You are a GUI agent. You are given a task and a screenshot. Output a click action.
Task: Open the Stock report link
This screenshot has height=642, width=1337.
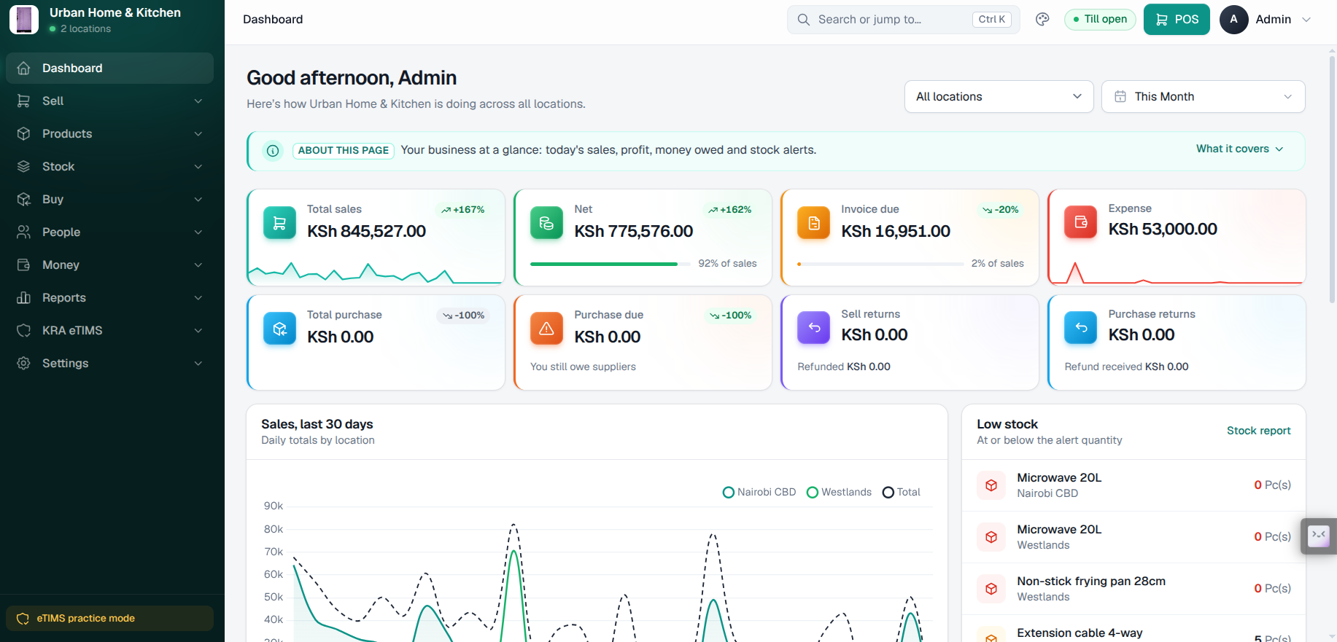pos(1258,431)
